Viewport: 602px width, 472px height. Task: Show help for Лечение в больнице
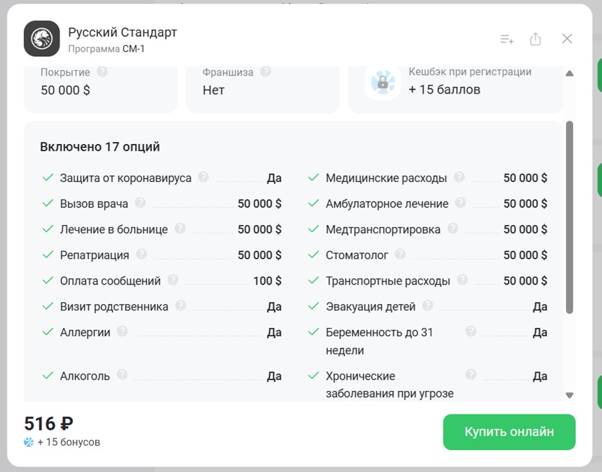(x=180, y=229)
